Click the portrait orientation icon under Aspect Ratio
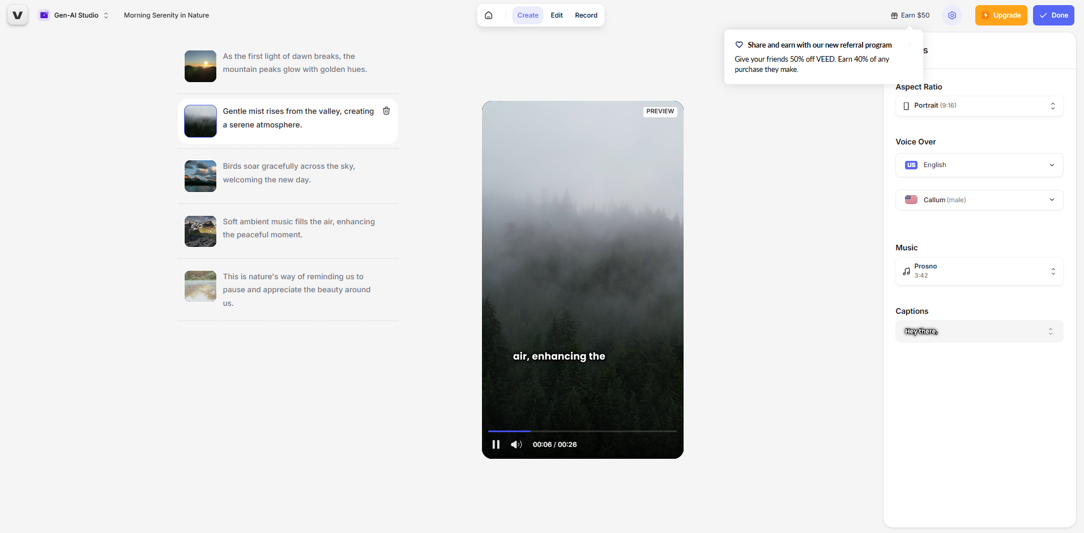The width and height of the screenshot is (1084, 533). pos(906,105)
